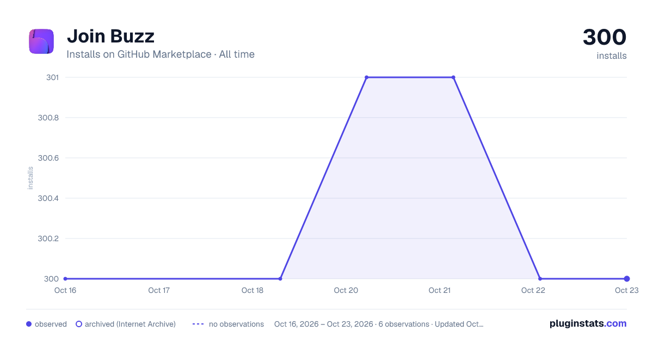Click the "Oct 20" x-axis label
The height and width of the screenshot is (343, 653).
coord(346,290)
